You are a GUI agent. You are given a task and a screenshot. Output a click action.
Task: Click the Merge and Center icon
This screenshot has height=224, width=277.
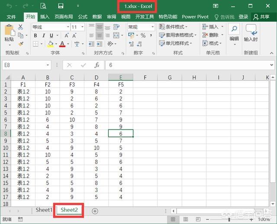116,36
